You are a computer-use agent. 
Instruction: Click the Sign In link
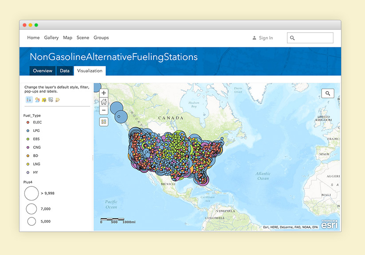click(x=266, y=38)
